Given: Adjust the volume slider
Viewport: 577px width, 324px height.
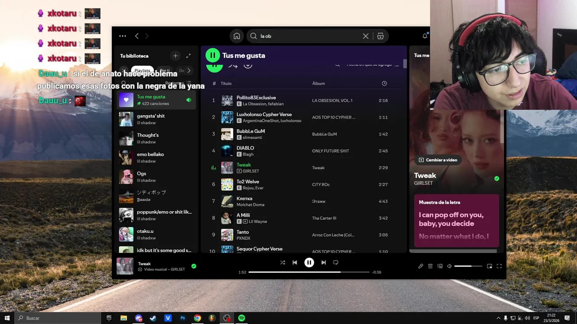Looking at the screenshot, I should click(468, 266).
